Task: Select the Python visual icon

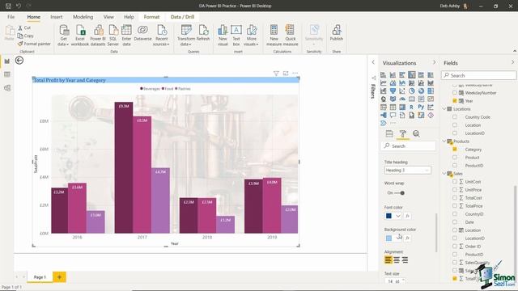Action: [x=421, y=107]
